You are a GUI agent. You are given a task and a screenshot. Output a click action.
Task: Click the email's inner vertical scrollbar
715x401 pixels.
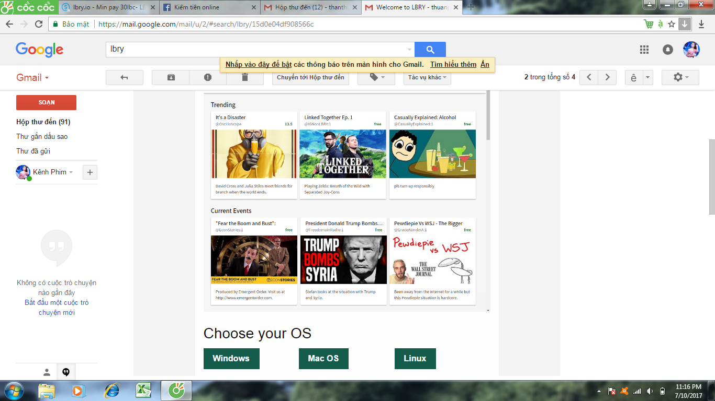pos(488,115)
